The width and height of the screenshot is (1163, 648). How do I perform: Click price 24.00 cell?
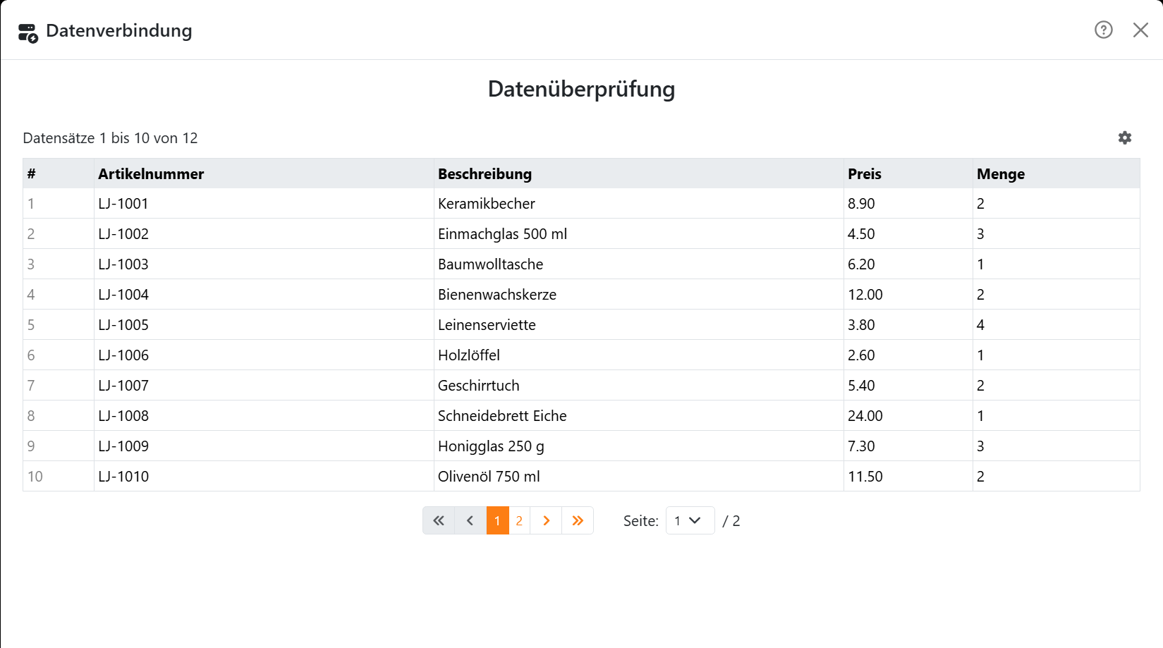point(908,416)
